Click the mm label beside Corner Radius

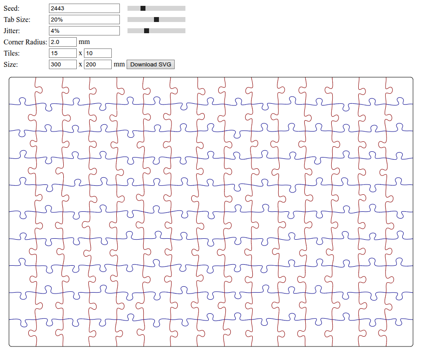(x=84, y=42)
